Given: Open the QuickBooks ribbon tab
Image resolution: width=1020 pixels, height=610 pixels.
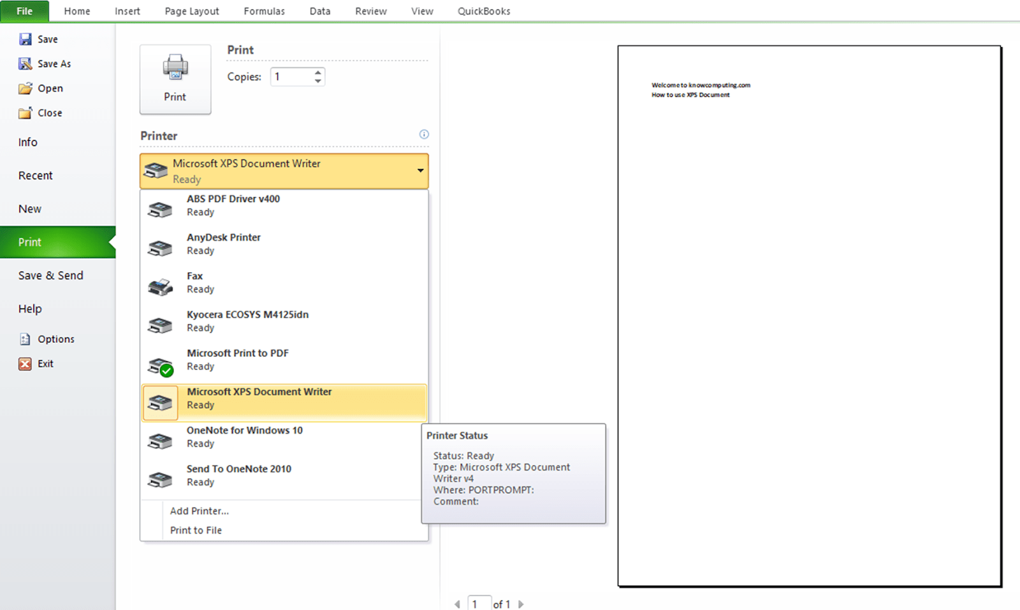Looking at the screenshot, I should [483, 11].
